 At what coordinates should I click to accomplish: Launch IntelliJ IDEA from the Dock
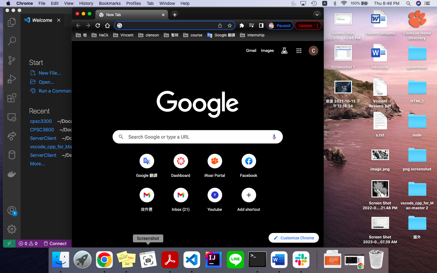coord(213,260)
